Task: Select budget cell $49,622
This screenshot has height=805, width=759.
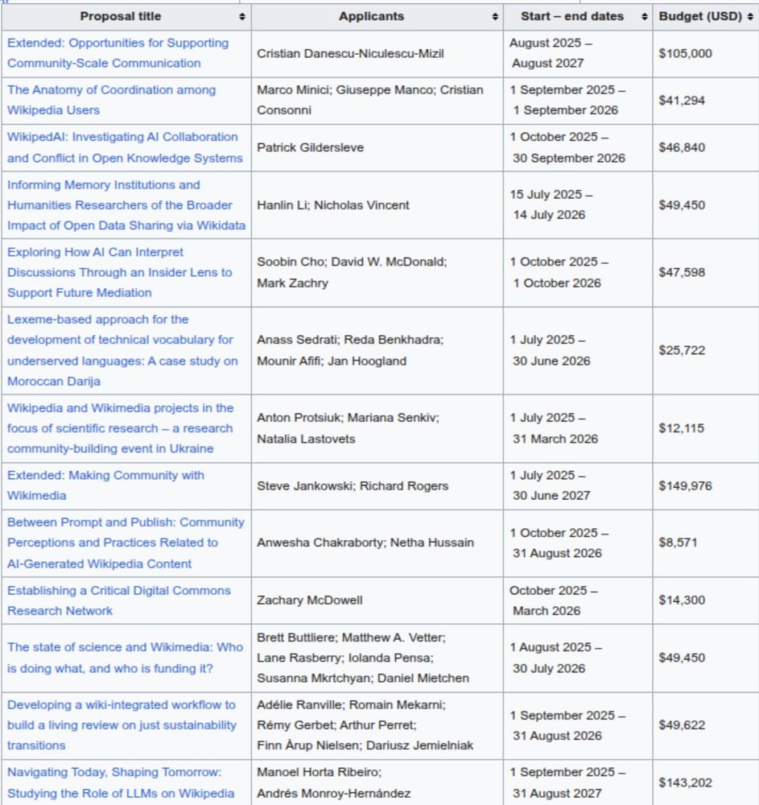Action: 706,725
